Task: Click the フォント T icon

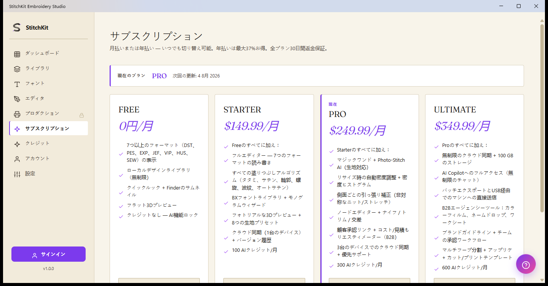Action: pyautogui.click(x=17, y=84)
